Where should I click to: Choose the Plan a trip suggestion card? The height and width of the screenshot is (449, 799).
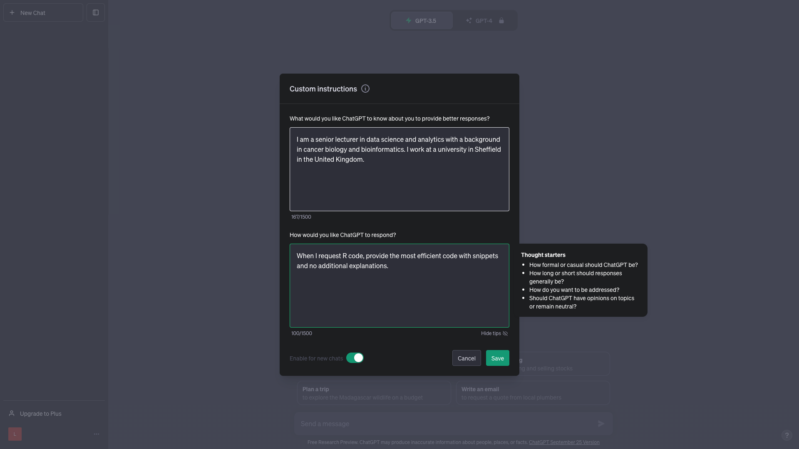tap(374, 393)
